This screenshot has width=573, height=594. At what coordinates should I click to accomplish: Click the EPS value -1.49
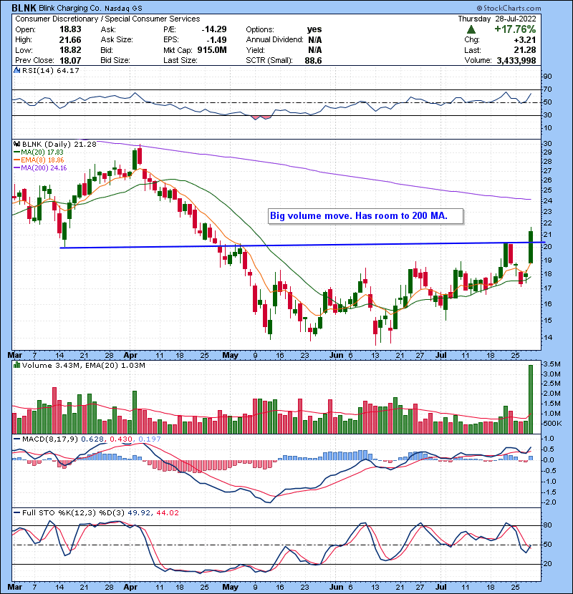coord(217,40)
